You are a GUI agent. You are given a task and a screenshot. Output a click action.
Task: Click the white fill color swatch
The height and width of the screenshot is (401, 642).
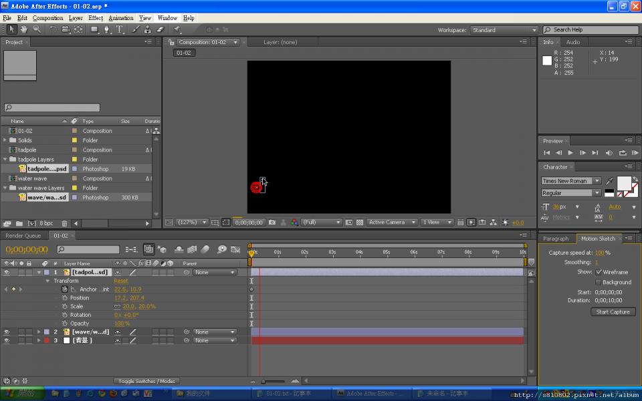click(623, 182)
